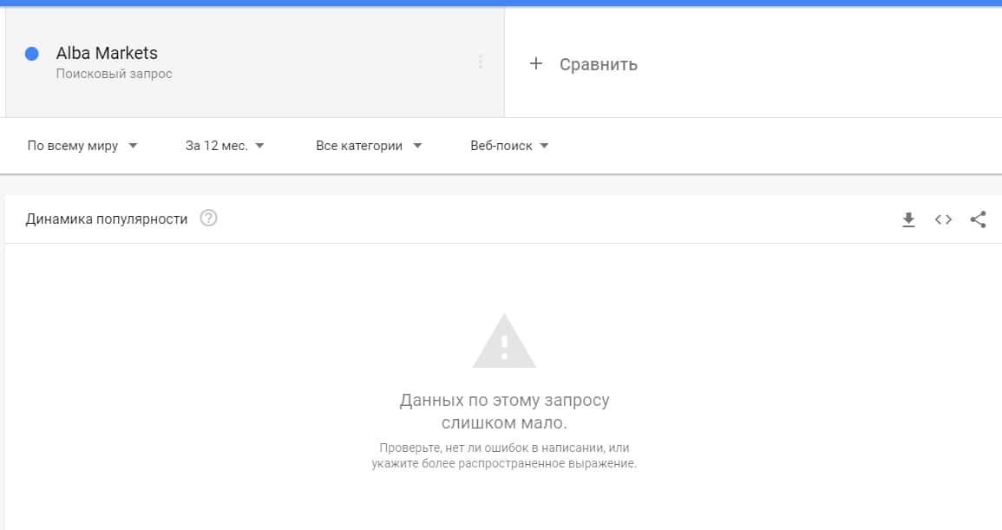1002x530 pixels.
Task: Click the Поисковый запрос subtitle
Action: coord(114,74)
